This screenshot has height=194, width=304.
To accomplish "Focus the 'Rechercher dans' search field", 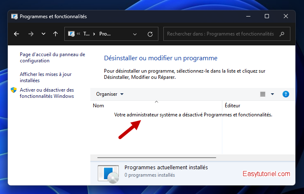I will [226, 34].
